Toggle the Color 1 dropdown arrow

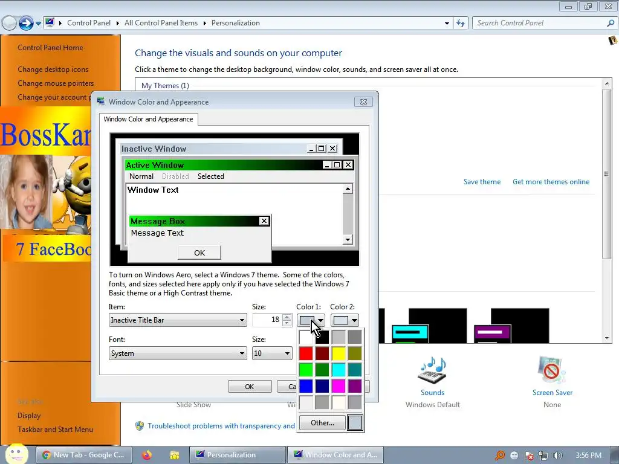click(320, 320)
